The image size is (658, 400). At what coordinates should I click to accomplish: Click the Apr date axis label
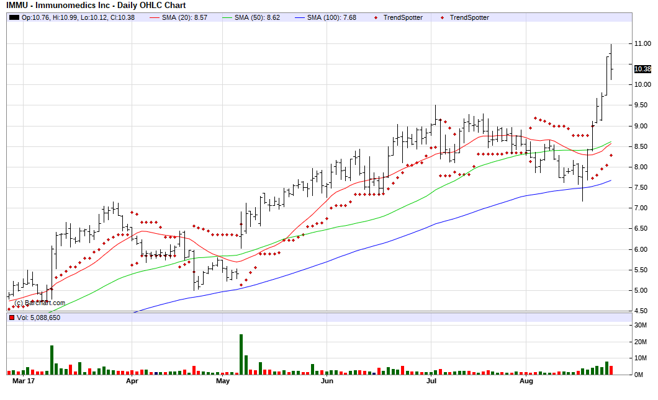(x=132, y=381)
